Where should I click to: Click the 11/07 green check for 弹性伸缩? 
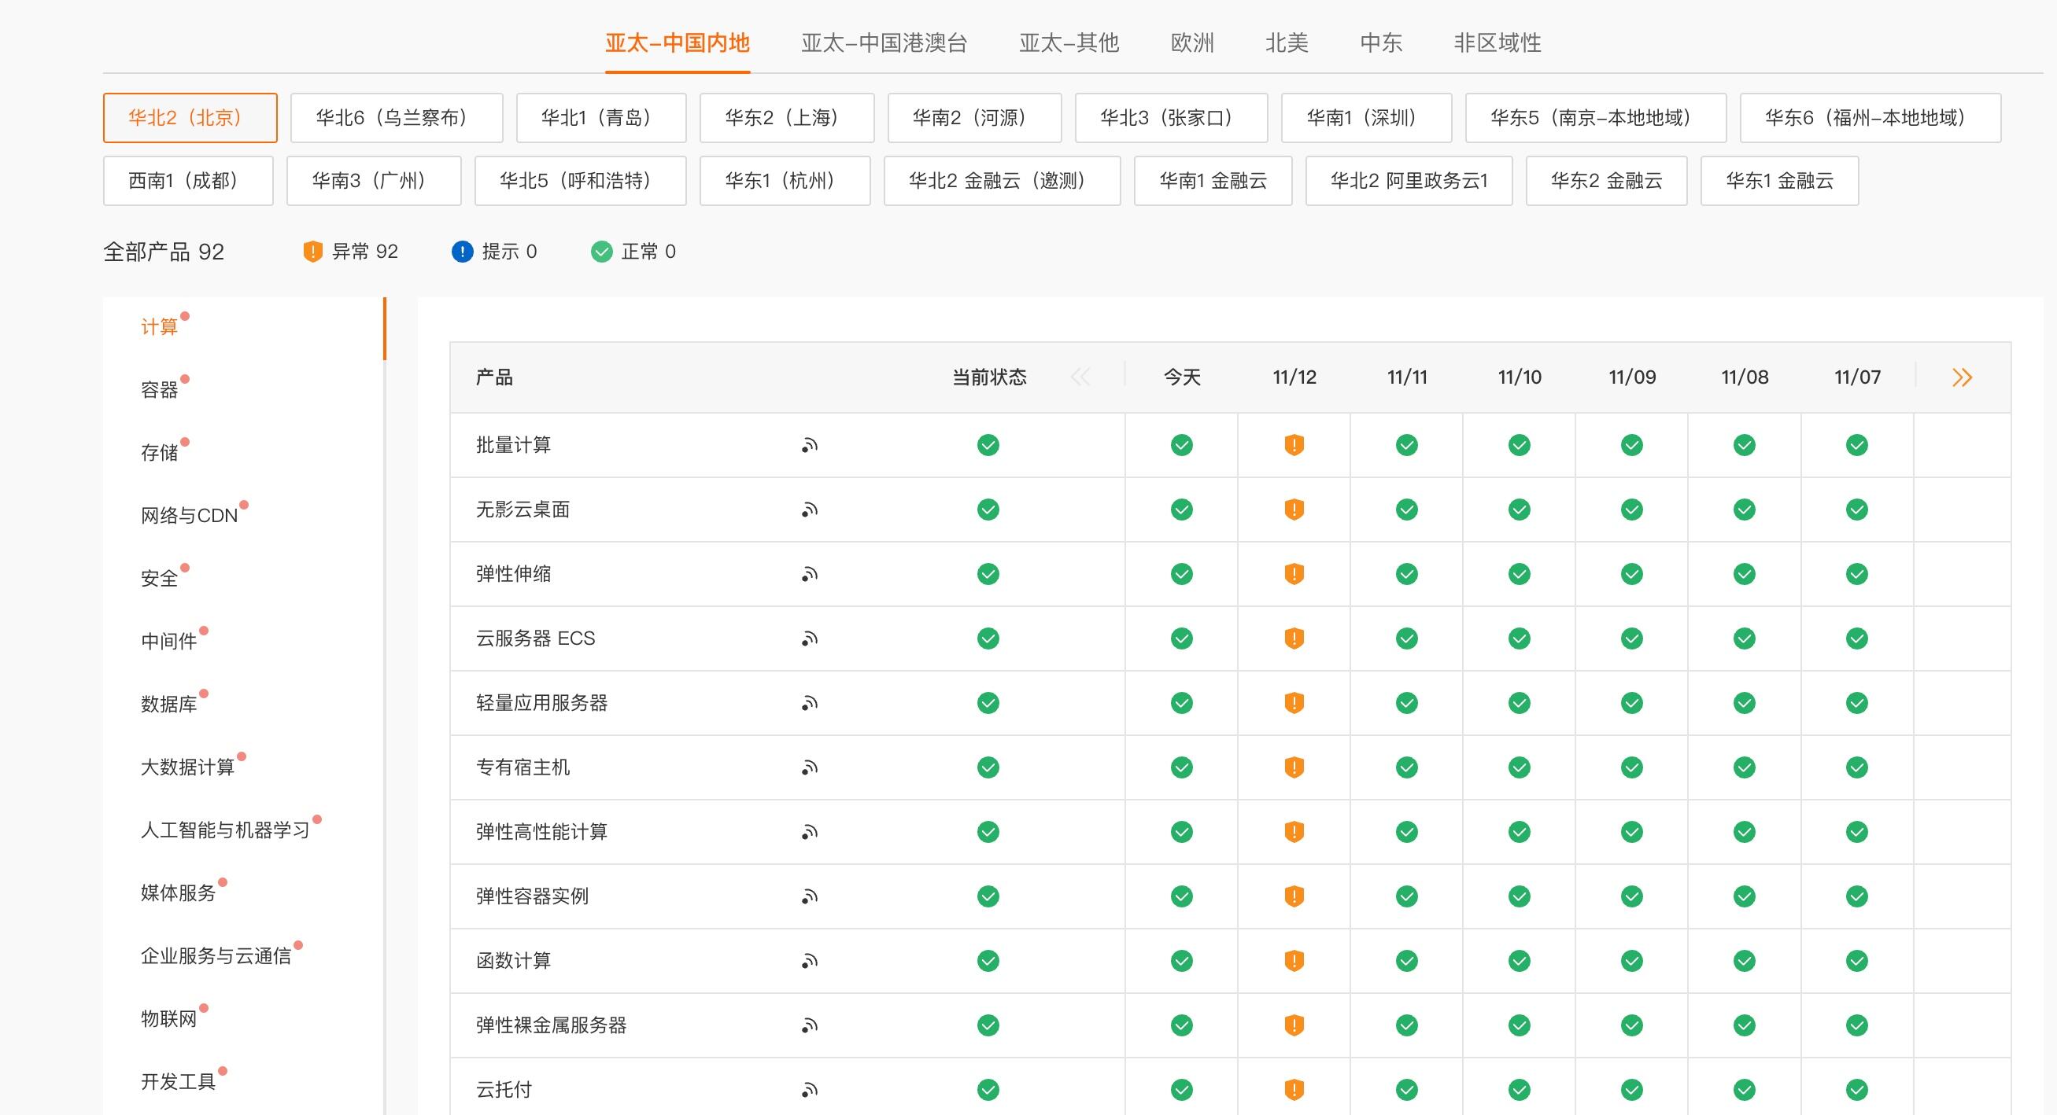(x=1857, y=574)
